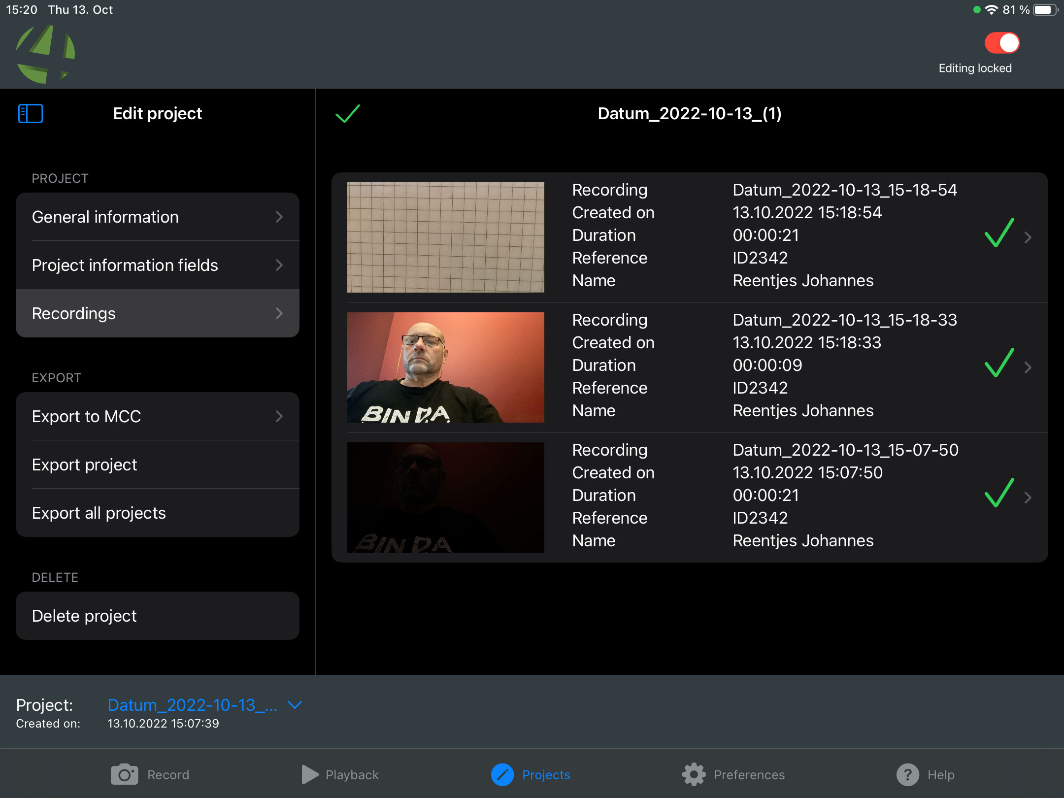This screenshot has width=1064, height=798.
Task: Tap Delete project button
Action: (x=158, y=616)
